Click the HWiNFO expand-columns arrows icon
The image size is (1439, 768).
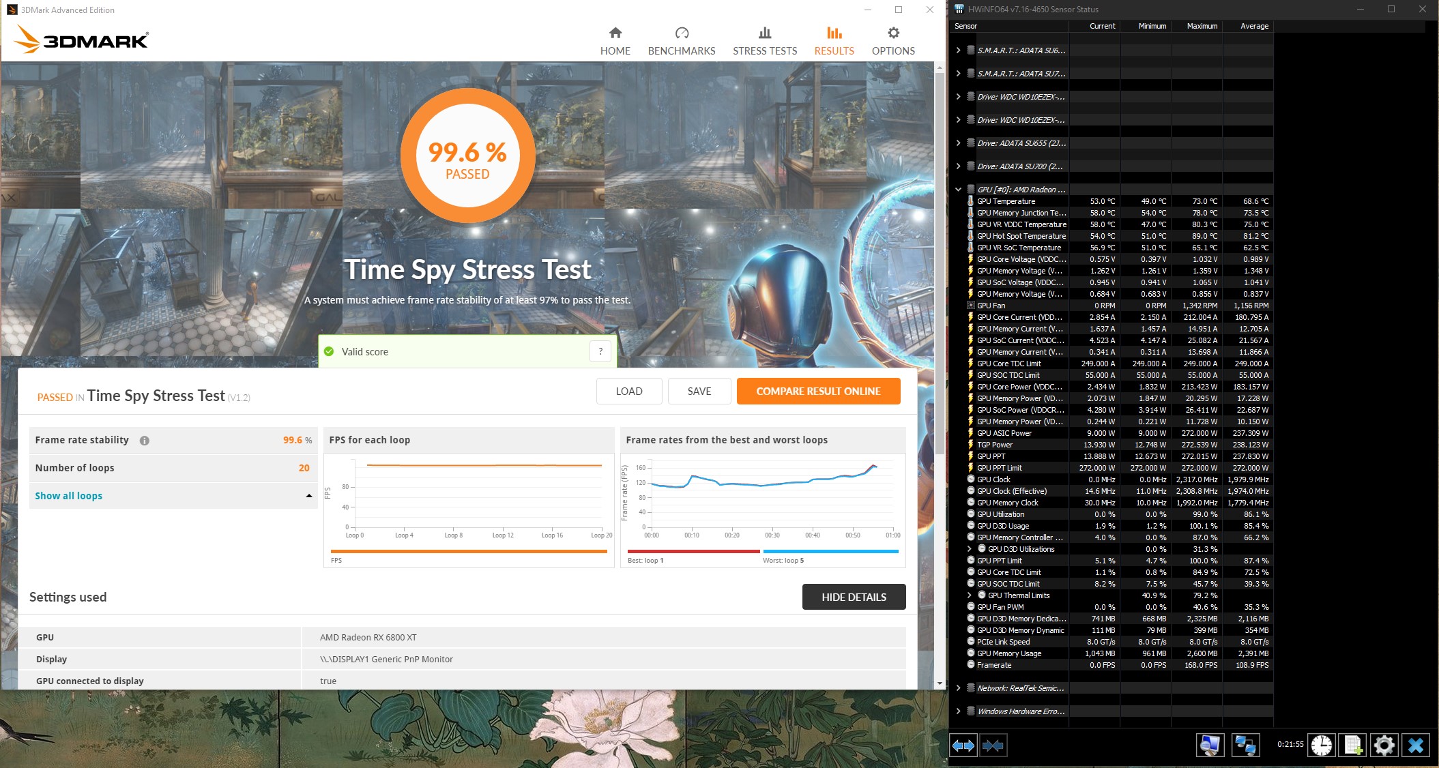point(963,745)
